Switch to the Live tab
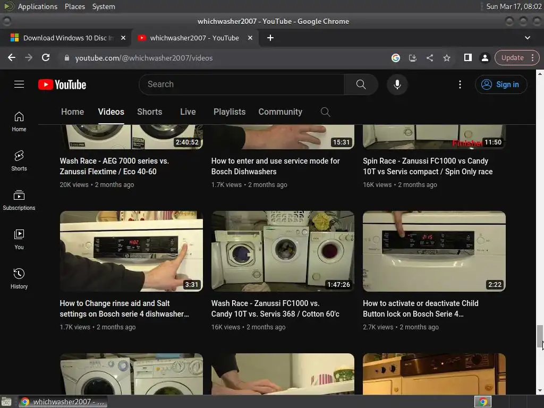 coord(188,112)
